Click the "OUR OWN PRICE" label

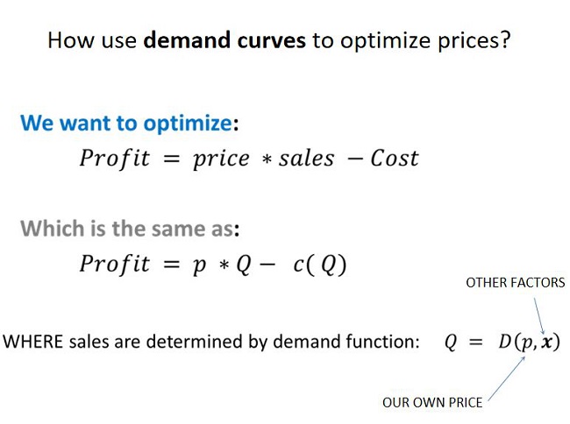click(x=431, y=403)
